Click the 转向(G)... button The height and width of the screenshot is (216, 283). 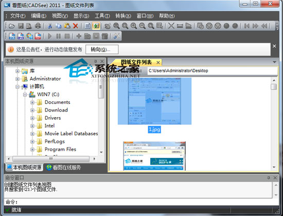tap(102, 49)
